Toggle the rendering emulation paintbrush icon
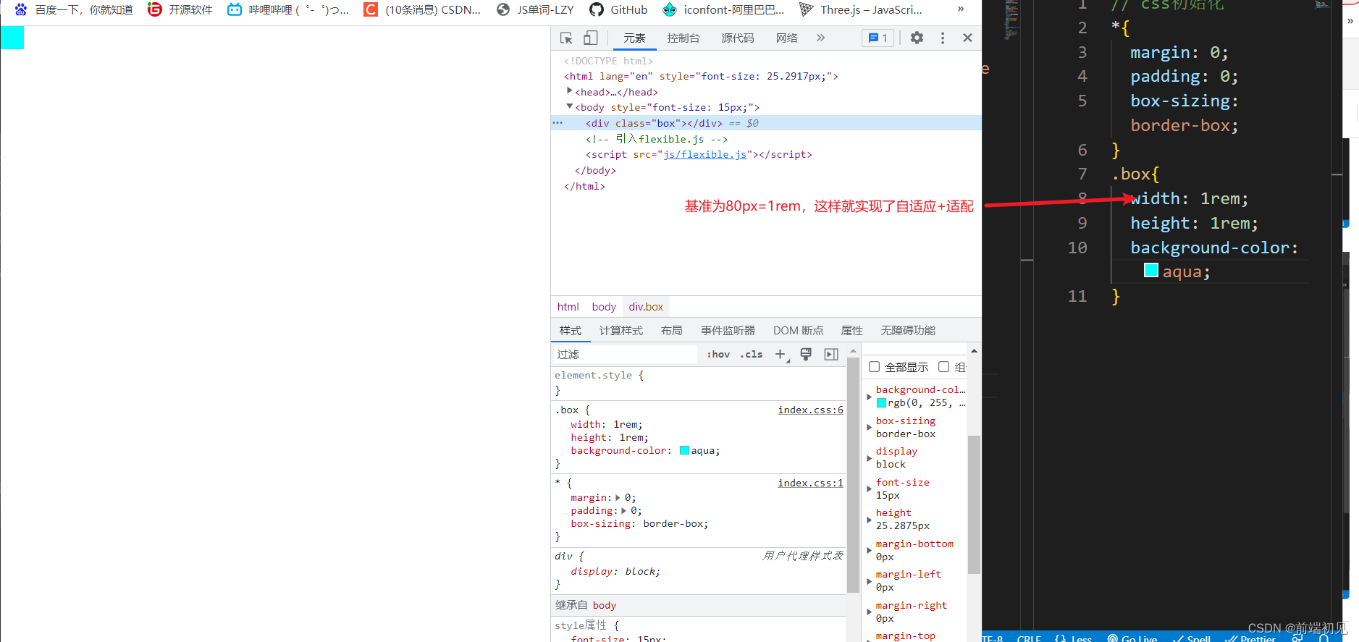The image size is (1359, 642). tap(806, 354)
